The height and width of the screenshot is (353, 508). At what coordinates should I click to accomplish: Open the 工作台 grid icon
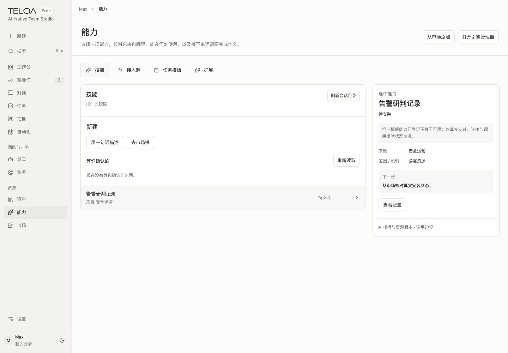click(11, 67)
